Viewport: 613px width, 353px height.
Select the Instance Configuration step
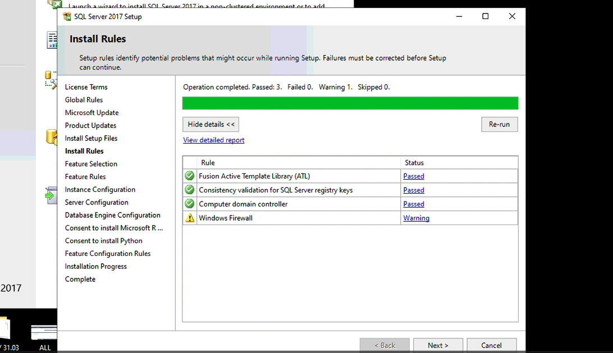coord(100,190)
